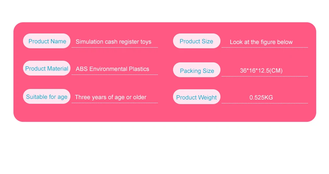This screenshot has height=174, width=329.
Task: Select the ABS Environmental Plastics text
Action: [113, 69]
